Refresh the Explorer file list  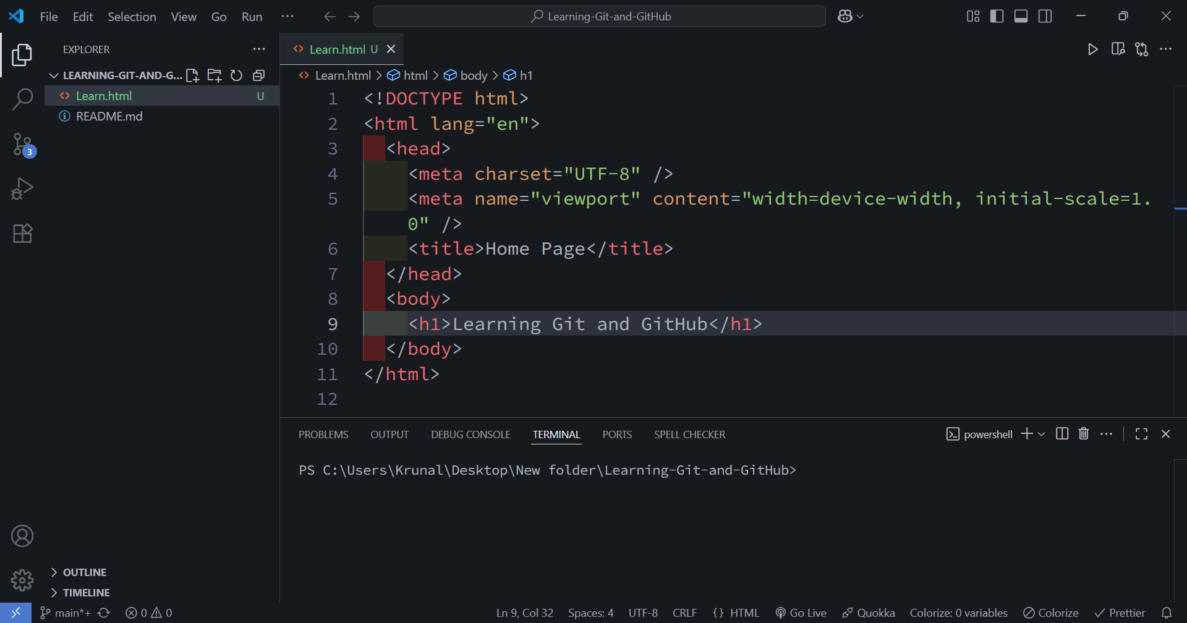click(236, 75)
